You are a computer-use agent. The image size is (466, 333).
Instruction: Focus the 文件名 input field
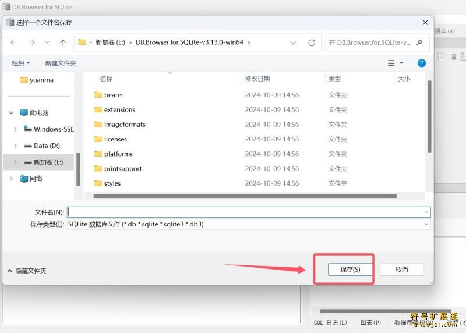click(245, 212)
